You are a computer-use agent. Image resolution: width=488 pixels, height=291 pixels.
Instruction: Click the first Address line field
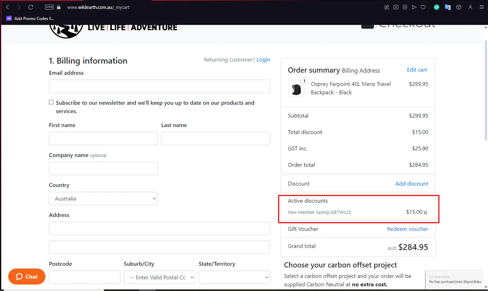click(159, 229)
